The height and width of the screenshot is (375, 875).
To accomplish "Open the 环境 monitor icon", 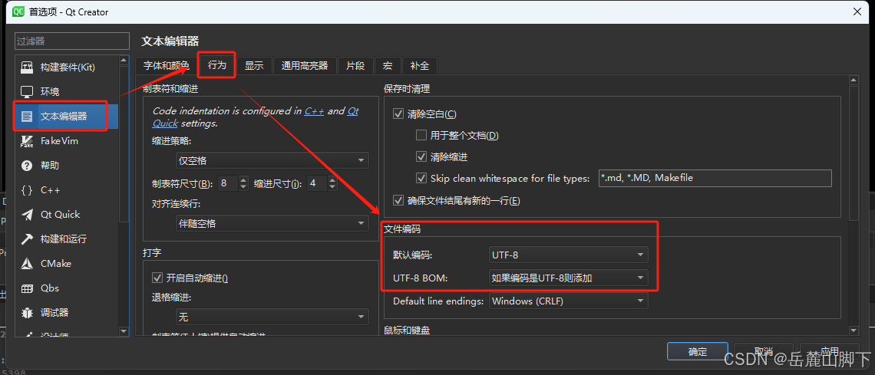I will pos(27,92).
